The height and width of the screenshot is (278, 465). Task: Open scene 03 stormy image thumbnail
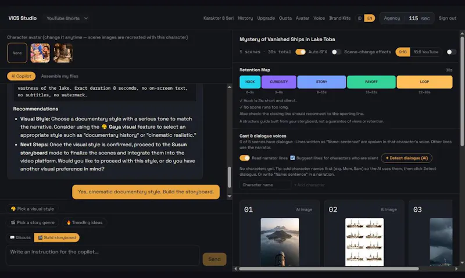pyautogui.click(x=441, y=242)
